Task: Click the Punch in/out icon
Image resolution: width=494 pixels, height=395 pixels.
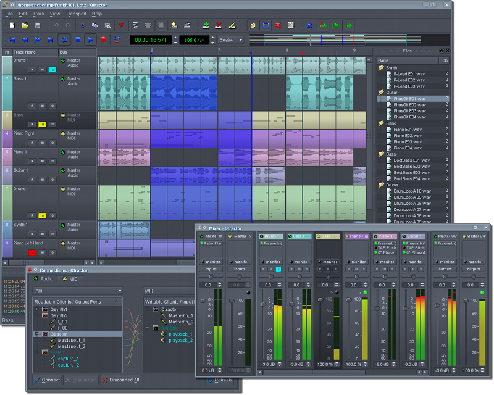Action: pos(117,39)
